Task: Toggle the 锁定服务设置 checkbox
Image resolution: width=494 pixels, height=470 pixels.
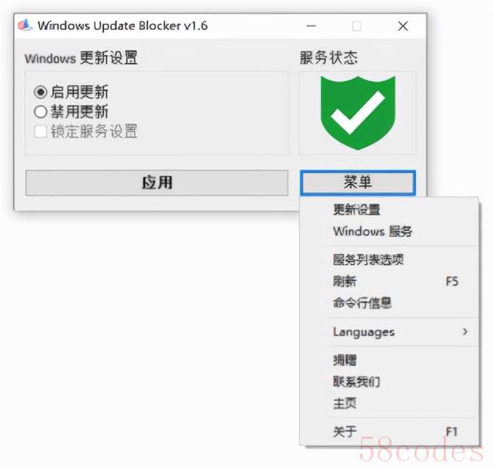Action: [41, 132]
